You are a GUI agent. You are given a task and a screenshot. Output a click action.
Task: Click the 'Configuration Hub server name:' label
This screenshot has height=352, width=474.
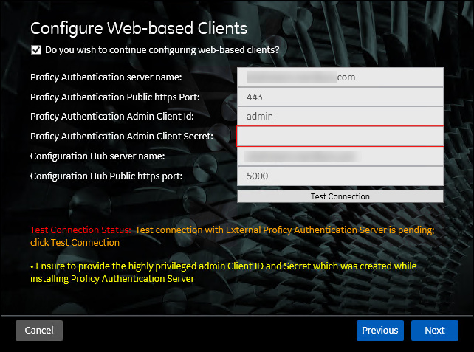[97, 156]
